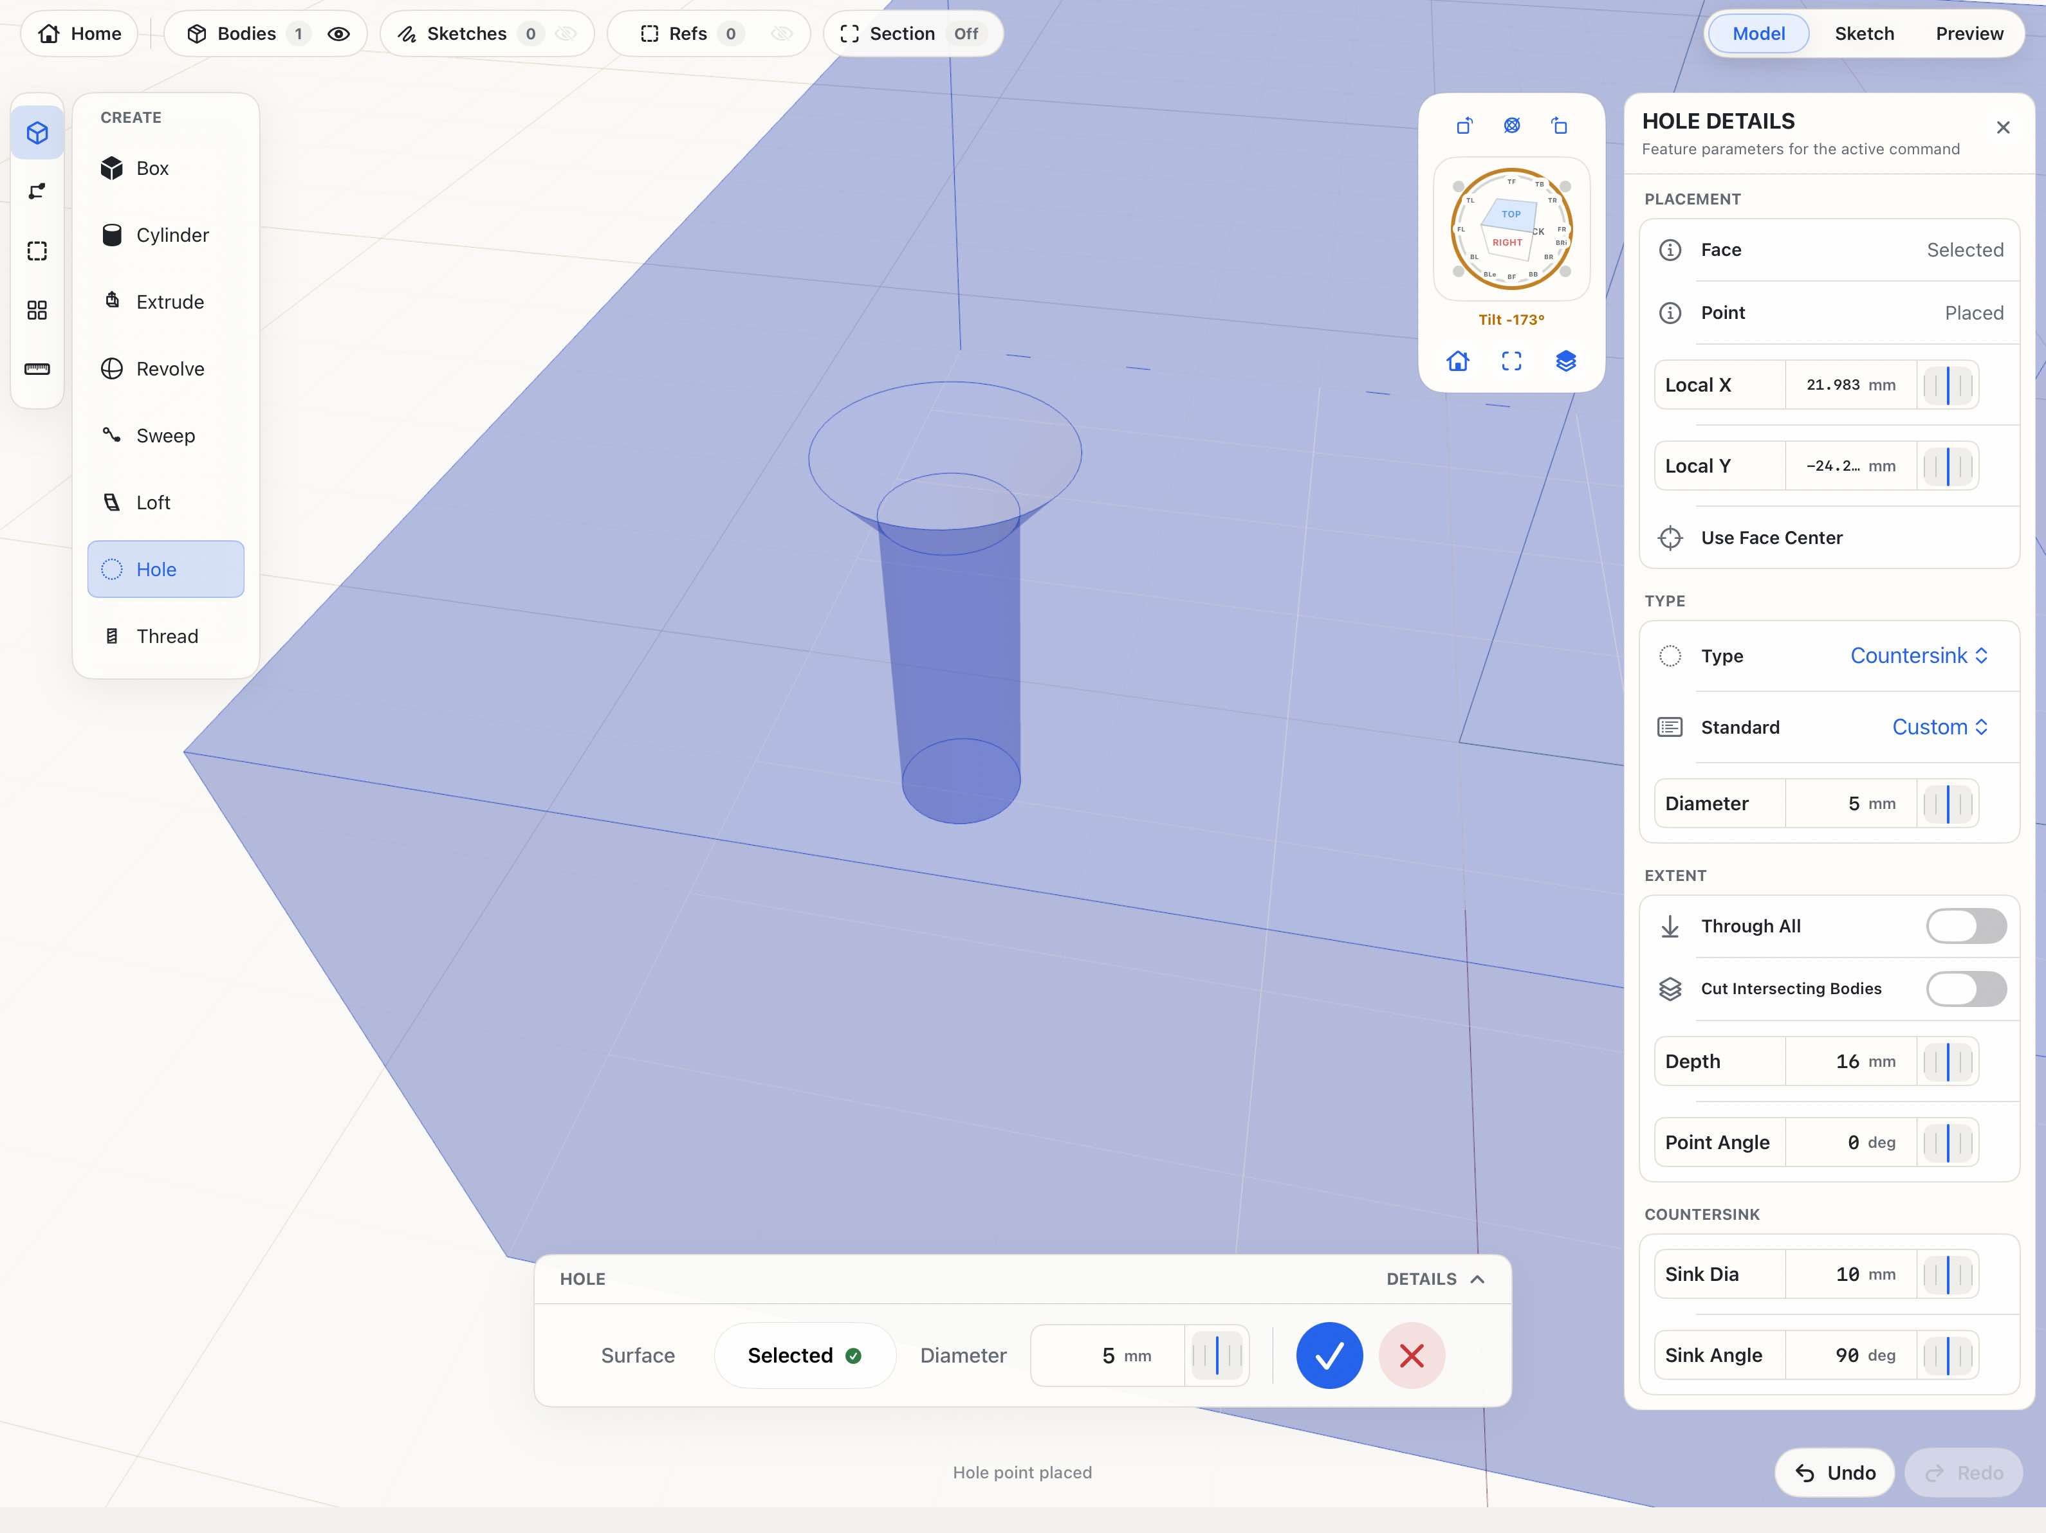Adjust the Sink Dia slider
Screen dimensions: 2046x1533
click(x=1948, y=1275)
